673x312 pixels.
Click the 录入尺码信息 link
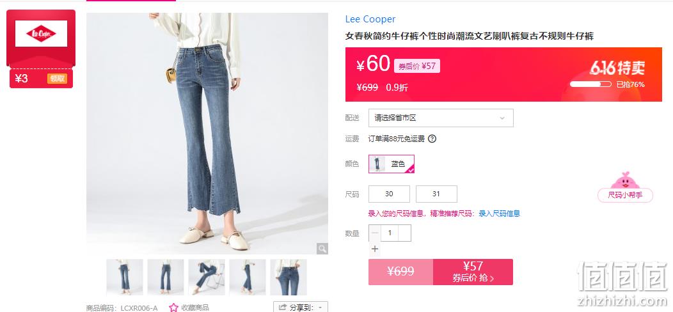(x=499, y=214)
